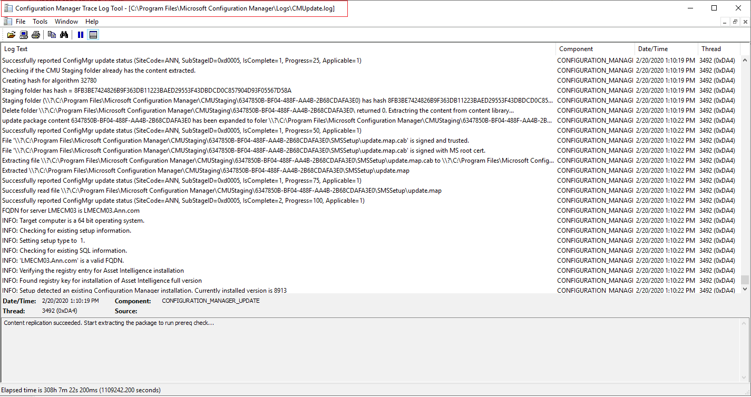
Task: Pause log monitoring with pause icon
Action: point(81,35)
